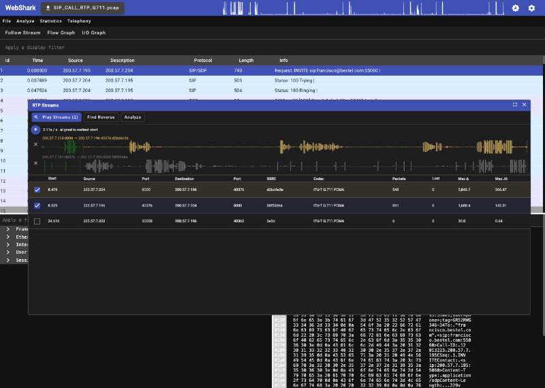
Task: Click the Max Jit column header
Action: [501, 179]
